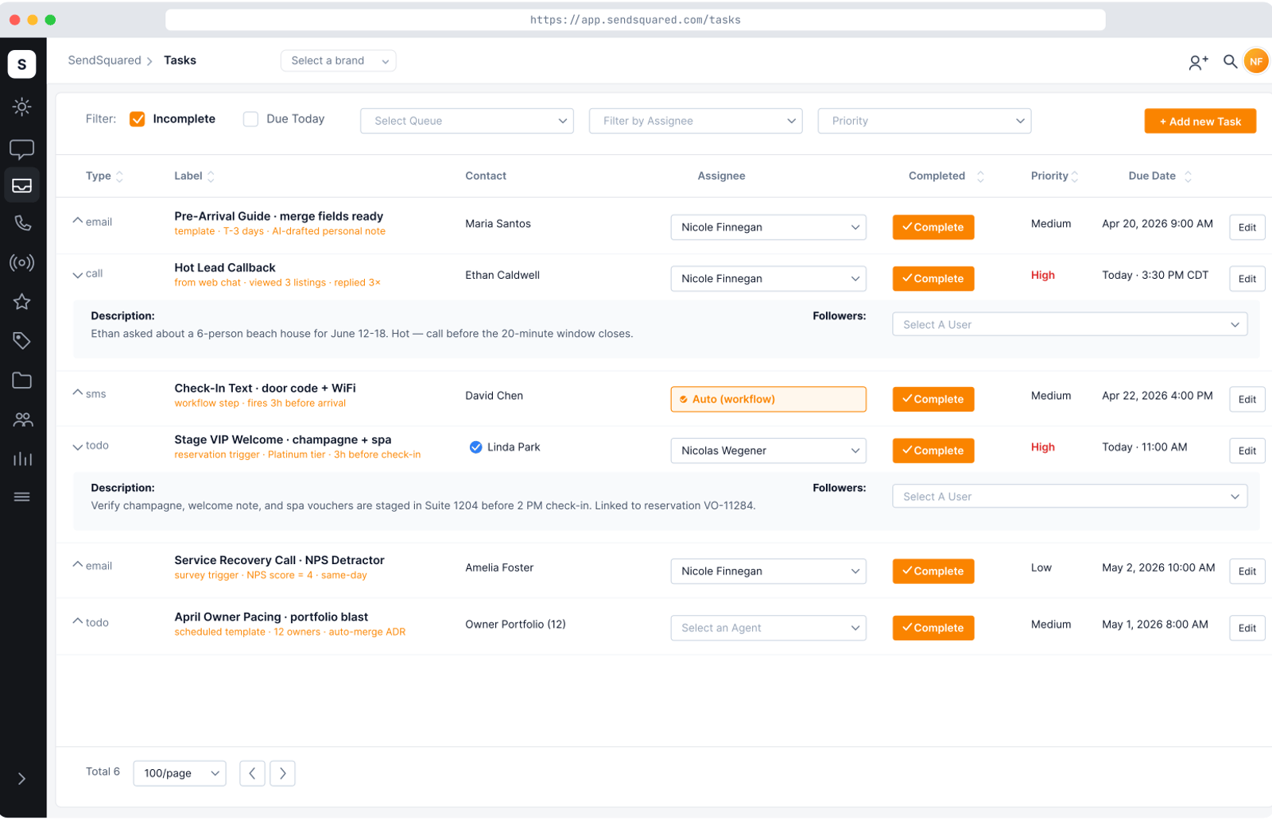Open the tags sidebar icon
The image size is (1272, 820).
(x=21, y=341)
